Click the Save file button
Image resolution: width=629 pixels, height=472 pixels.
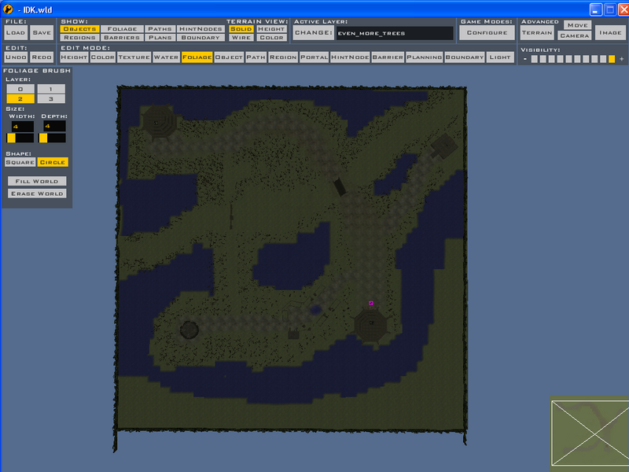pos(42,32)
